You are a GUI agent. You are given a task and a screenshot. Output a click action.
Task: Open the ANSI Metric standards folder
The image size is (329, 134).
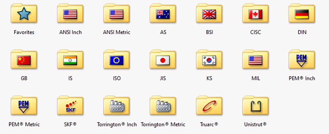pos(116,14)
